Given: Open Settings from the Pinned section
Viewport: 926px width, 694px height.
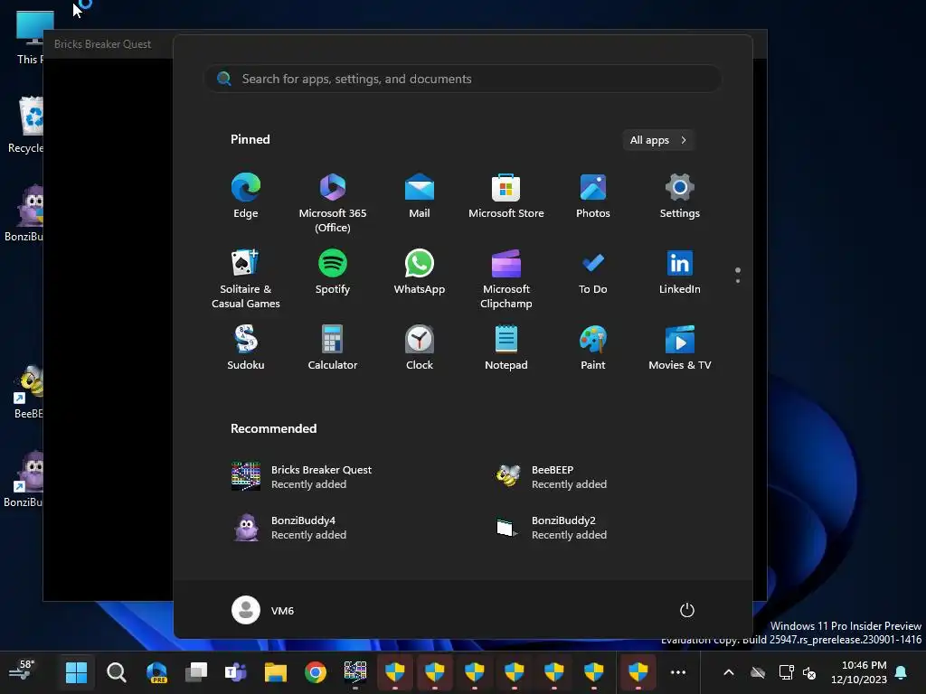Looking at the screenshot, I should (680, 196).
